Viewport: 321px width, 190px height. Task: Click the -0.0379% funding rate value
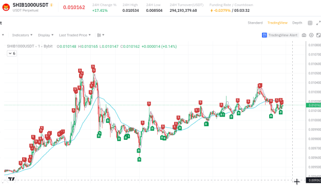(222, 10)
